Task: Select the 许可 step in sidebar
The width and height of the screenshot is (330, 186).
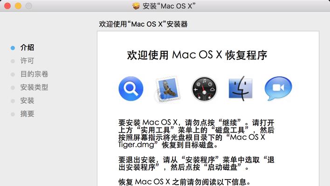Action: [x=27, y=61]
